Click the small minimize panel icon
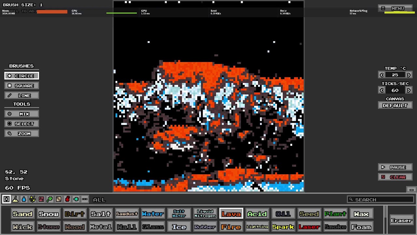 point(411,190)
